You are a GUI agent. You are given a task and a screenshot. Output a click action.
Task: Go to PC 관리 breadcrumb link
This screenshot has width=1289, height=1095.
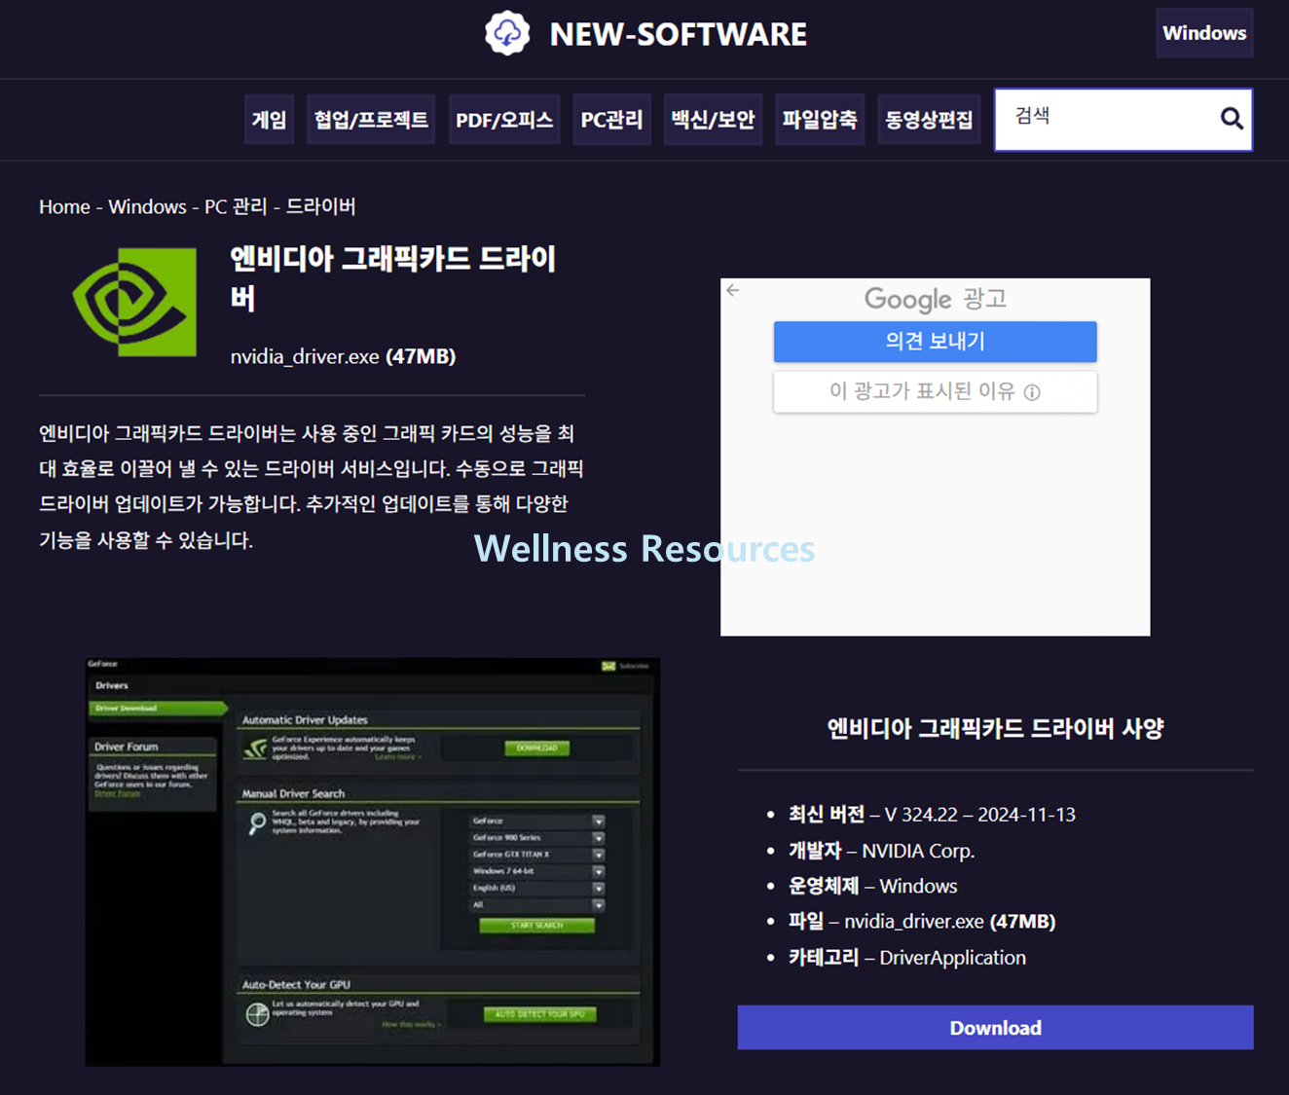pos(236,206)
